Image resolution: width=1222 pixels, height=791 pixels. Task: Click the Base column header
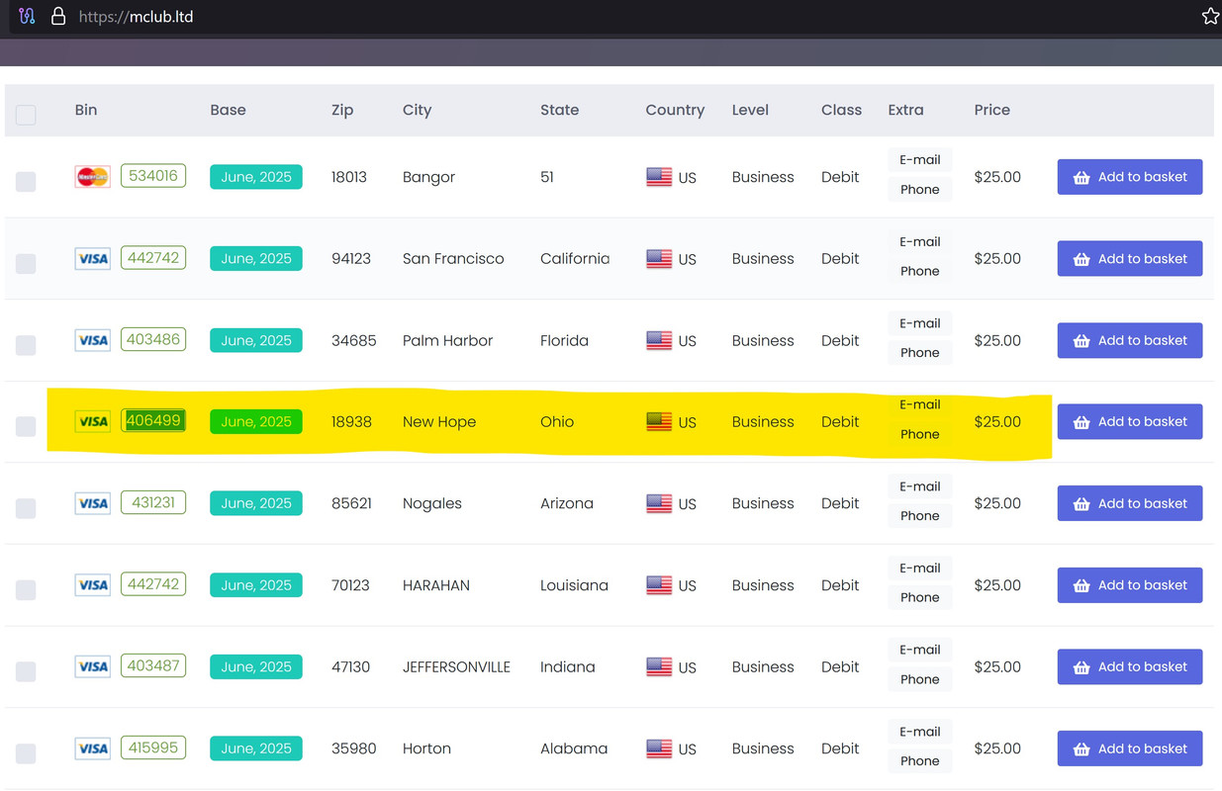pyautogui.click(x=228, y=110)
